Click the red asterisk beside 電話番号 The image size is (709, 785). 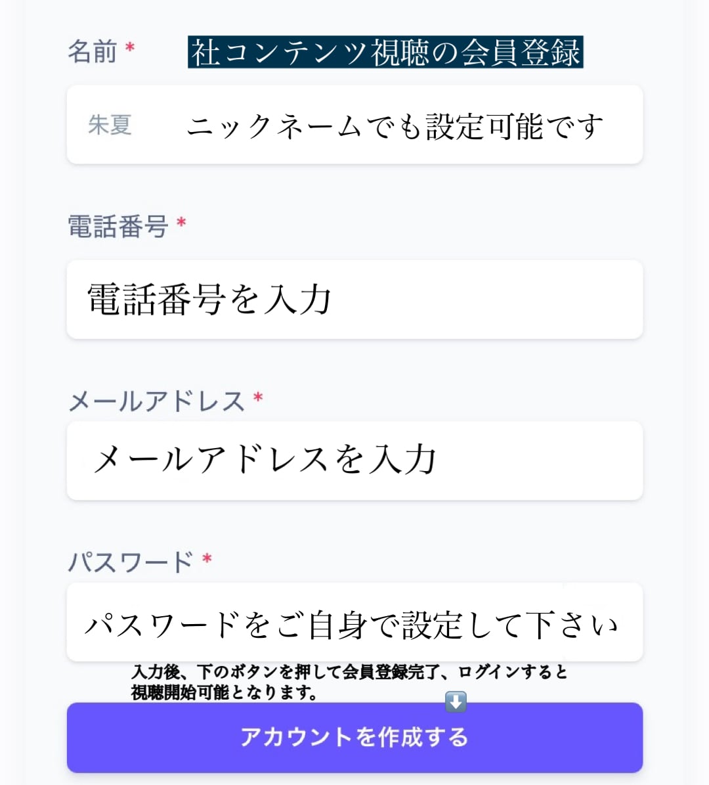coord(182,224)
